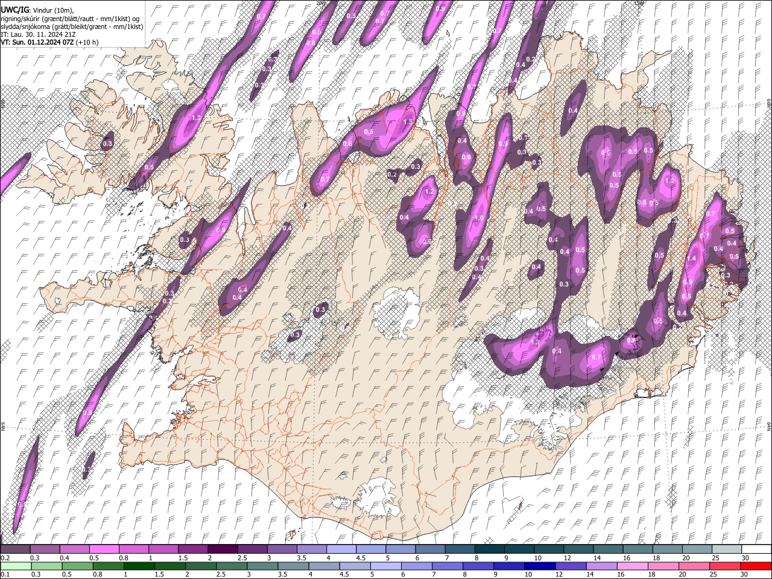Select bright pink upper swatch between 0.5 and 0.8
Image resolution: width=772 pixels, height=579 pixels.
point(104,549)
